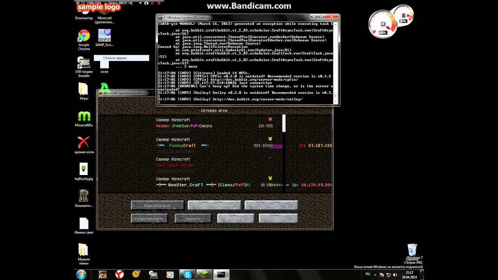Viewport: 498px width, 280px height.
Task: Launch the MinecraftRu desktop shortcut
Action: (x=84, y=119)
